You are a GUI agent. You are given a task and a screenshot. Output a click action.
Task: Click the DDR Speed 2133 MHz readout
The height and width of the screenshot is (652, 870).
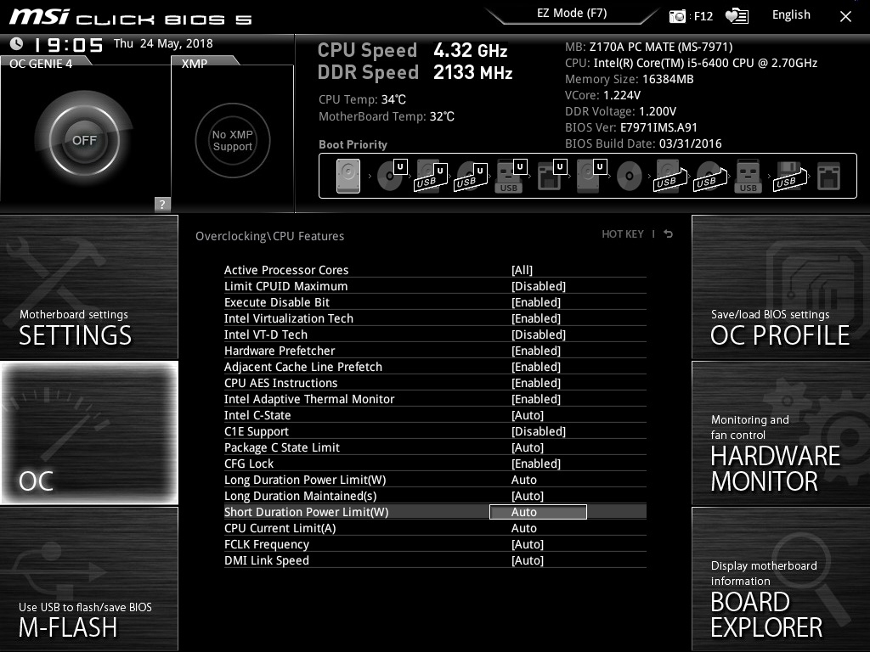[415, 73]
